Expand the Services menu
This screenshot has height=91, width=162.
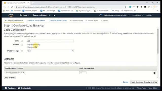25,15
